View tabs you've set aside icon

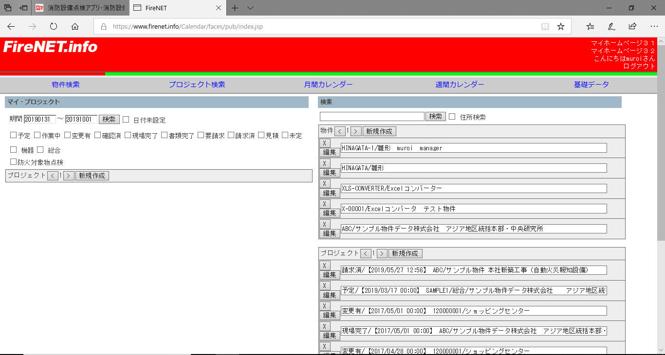tap(8, 8)
